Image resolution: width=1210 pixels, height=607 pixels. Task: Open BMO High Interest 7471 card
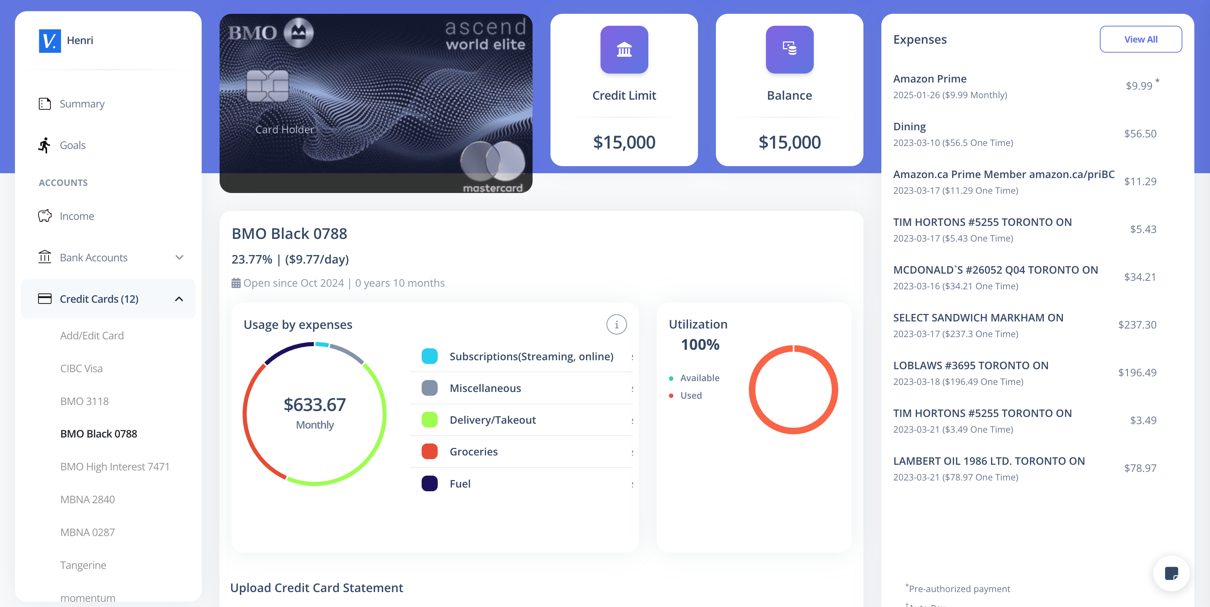tap(115, 467)
